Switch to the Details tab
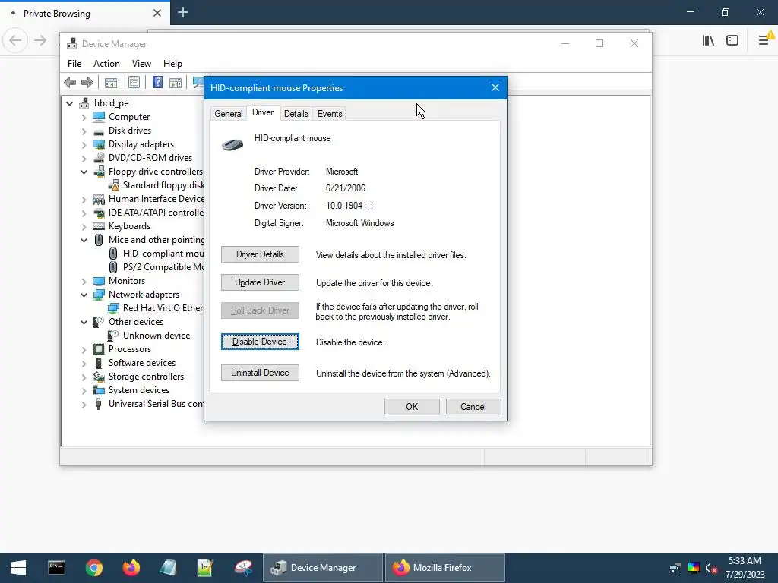778x583 pixels. [x=296, y=114]
